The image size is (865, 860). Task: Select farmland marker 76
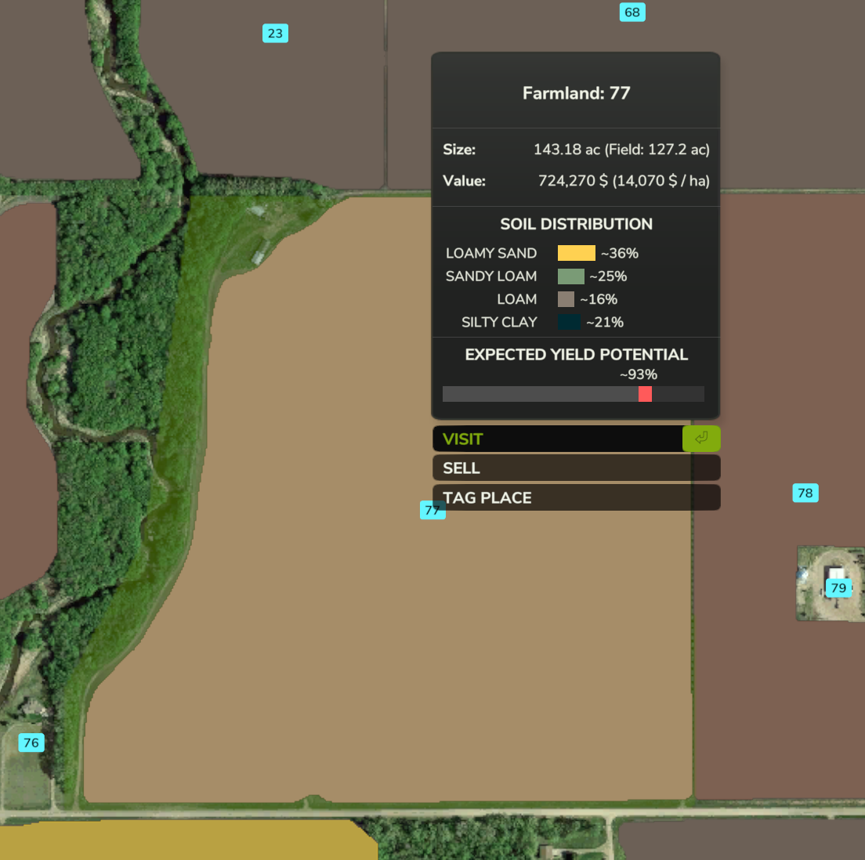coord(31,743)
